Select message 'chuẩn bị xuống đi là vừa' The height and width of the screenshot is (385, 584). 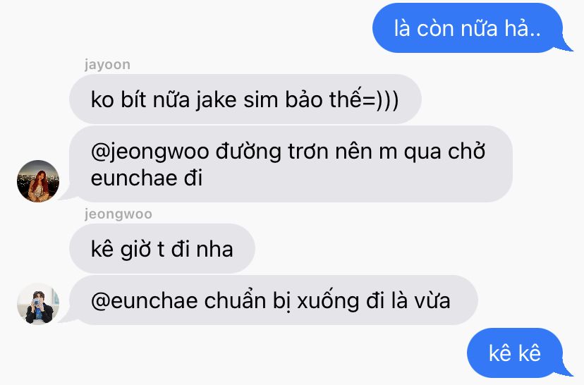pyautogui.click(x=274, y=300)
